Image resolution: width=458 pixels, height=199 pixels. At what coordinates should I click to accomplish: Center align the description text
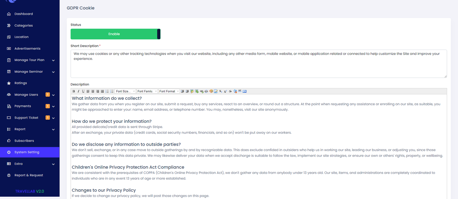(93, 91)
